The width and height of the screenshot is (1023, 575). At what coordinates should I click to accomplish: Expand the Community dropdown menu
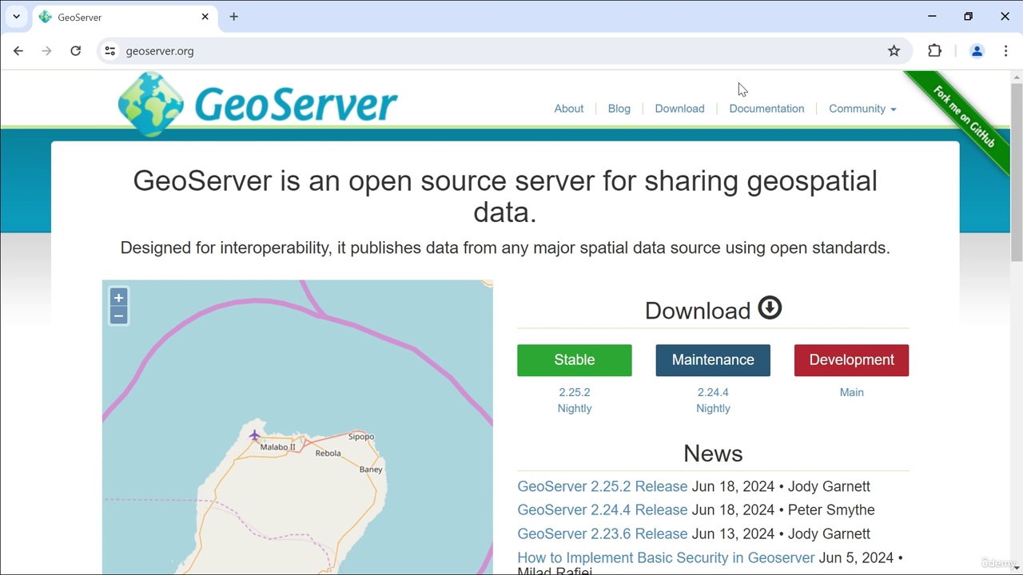click(x=862, y=109)
